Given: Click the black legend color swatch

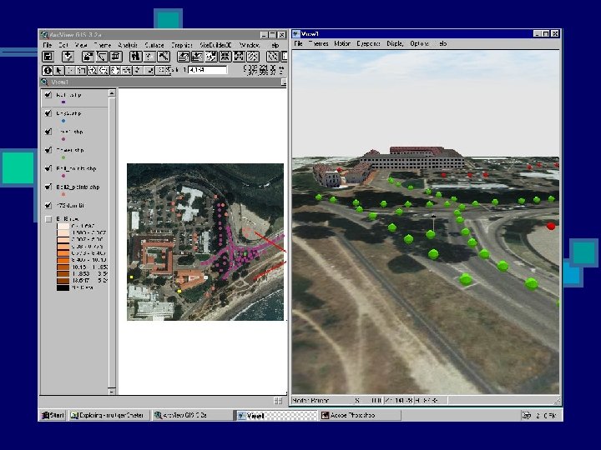Looking at the screenshot, I should (x=63, y=287).
